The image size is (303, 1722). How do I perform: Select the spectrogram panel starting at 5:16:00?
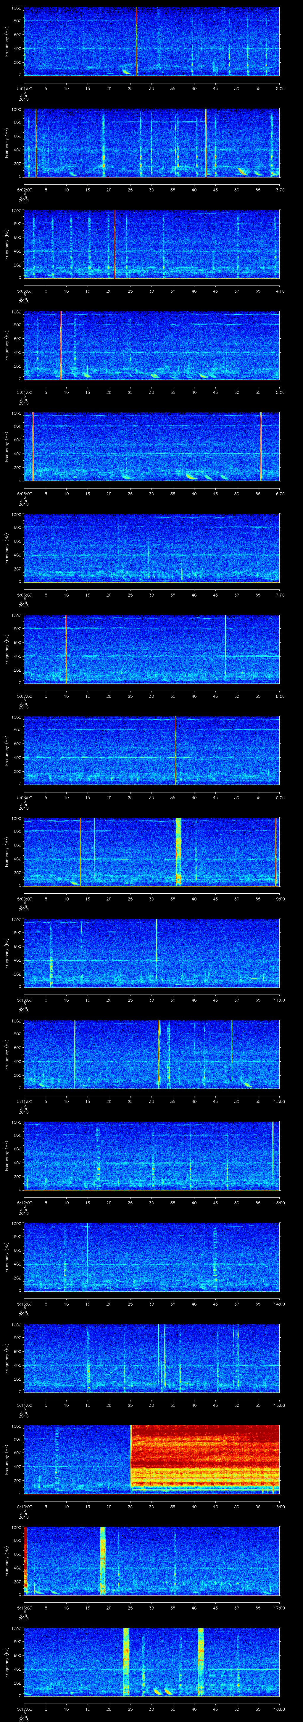click(x=151, y=1561)
